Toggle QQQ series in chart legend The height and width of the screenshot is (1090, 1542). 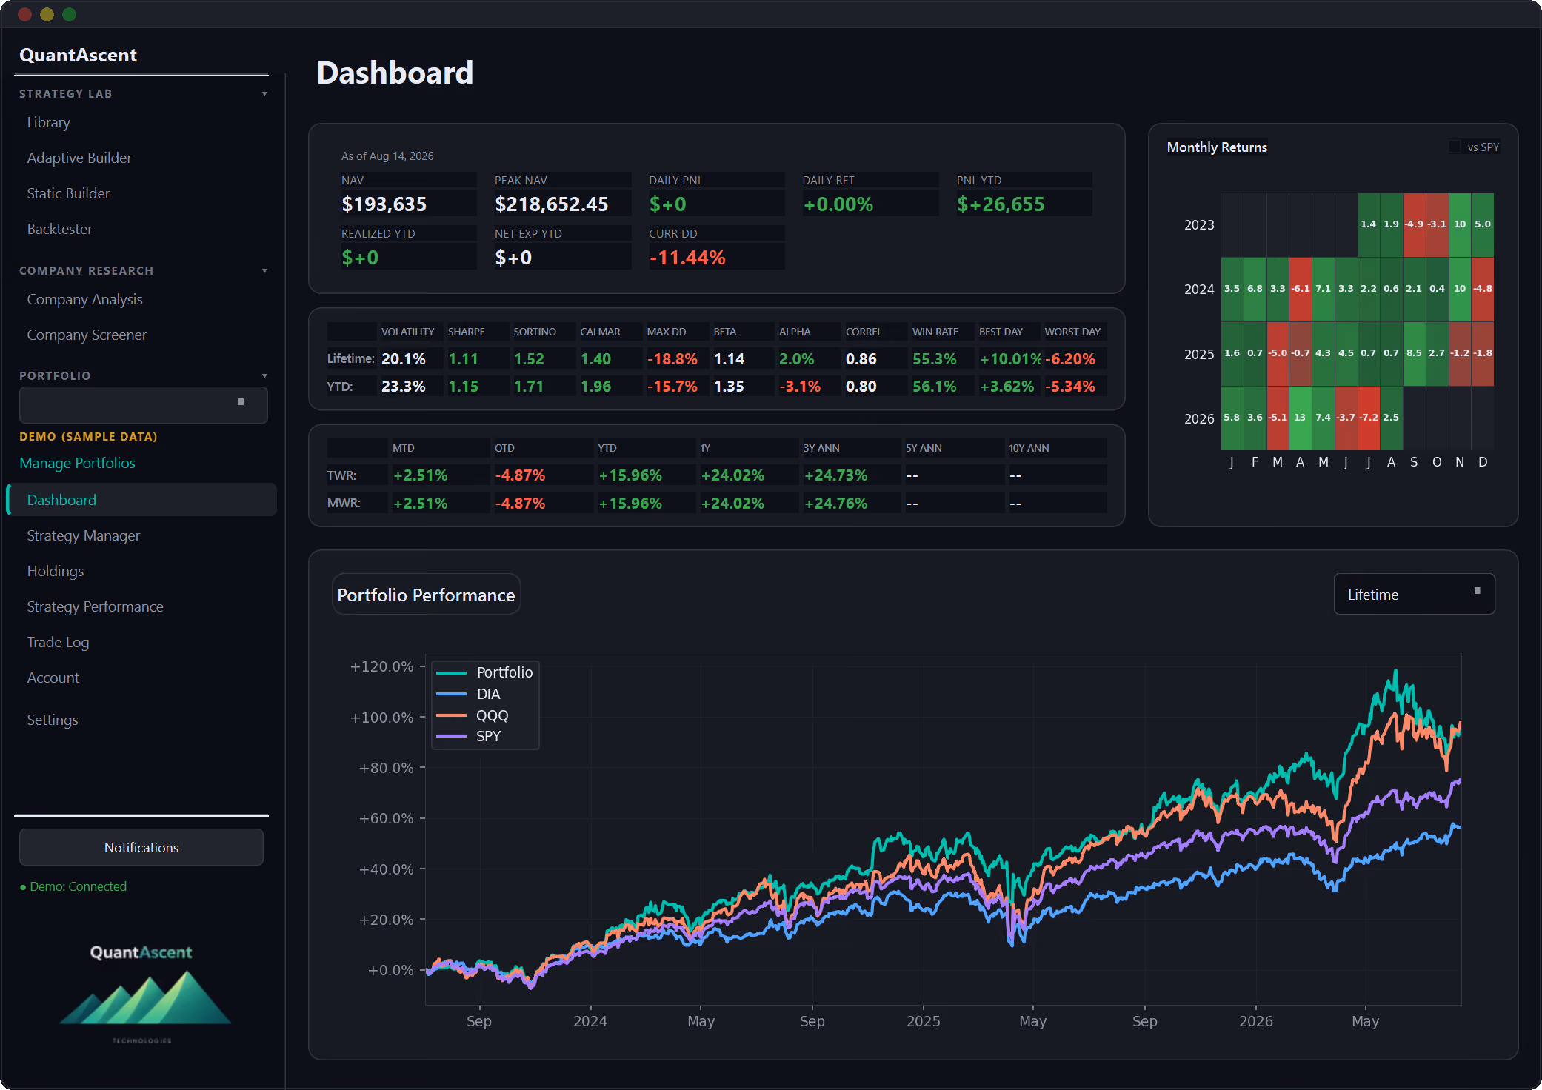(473, 715)
